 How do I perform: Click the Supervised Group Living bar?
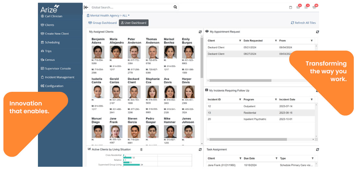click(x=132, y=164)
